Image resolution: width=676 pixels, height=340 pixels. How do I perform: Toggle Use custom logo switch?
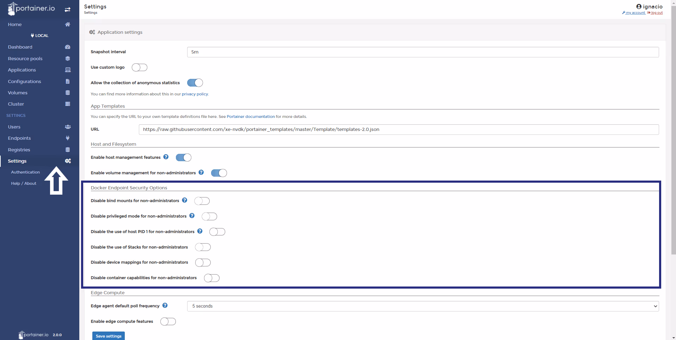point(140,67)
